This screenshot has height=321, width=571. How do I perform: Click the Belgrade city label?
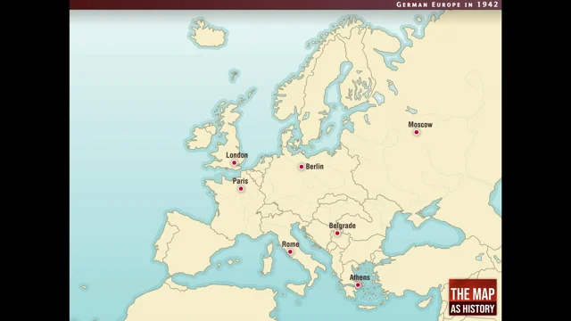pyautogui.click(x=343, y=226)
